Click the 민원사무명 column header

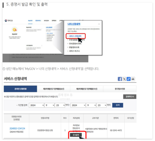pos(45,118)
